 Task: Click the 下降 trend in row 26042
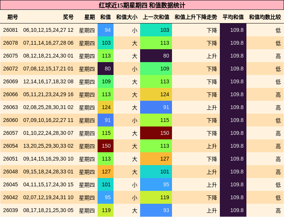(x=212, y=197)
